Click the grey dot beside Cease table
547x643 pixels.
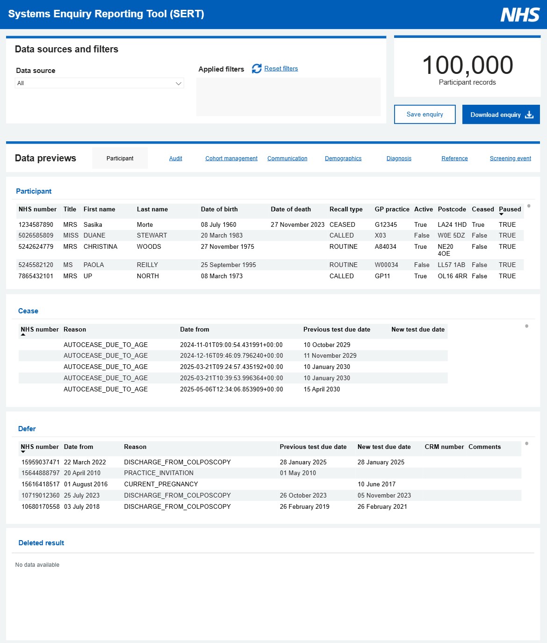(x=526, y=326)
